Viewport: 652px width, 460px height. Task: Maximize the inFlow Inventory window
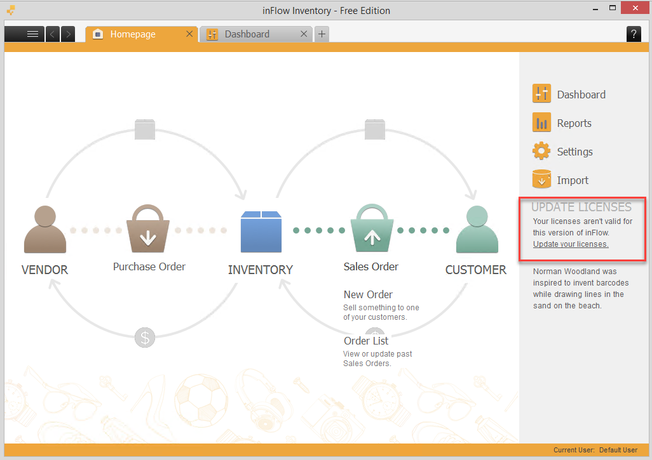tap(612, 8)
